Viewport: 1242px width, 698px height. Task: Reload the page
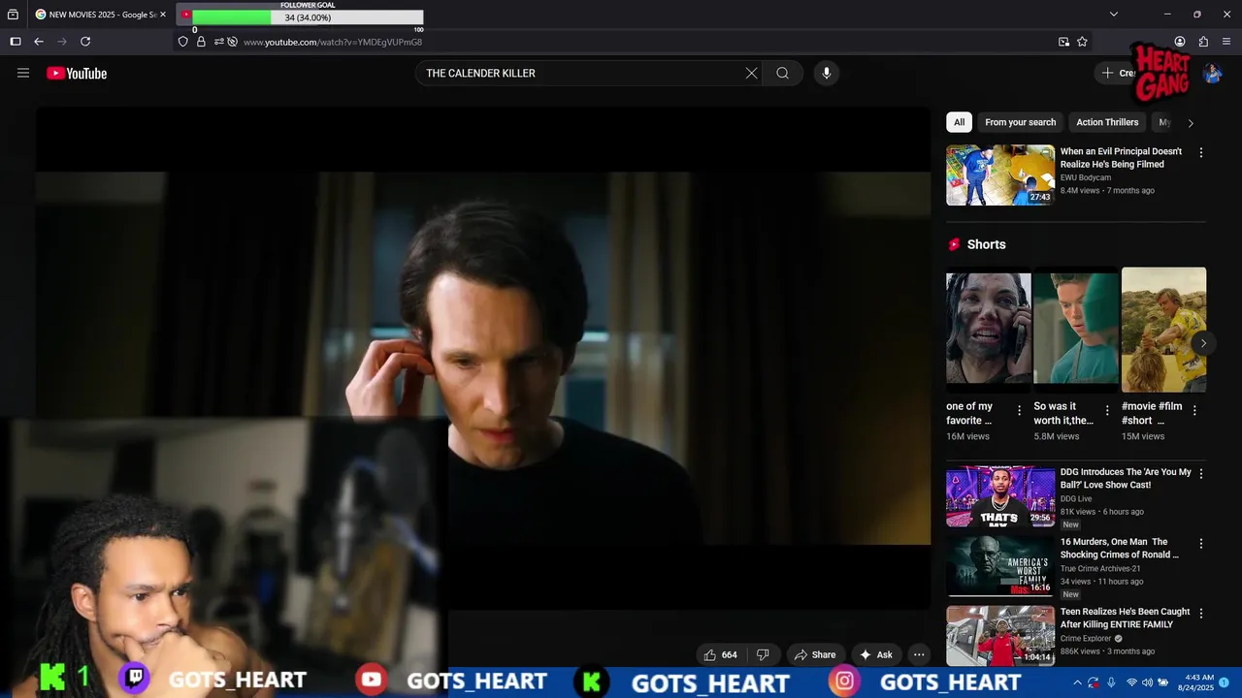click(85, 42)
